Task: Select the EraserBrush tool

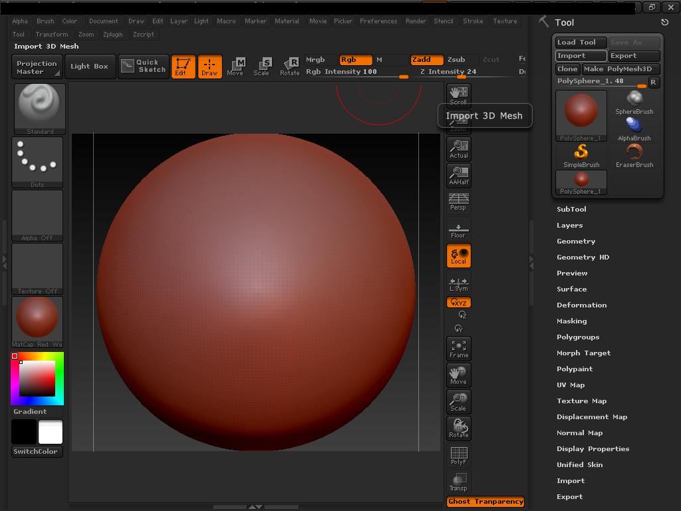Action: tap(634, 156)
